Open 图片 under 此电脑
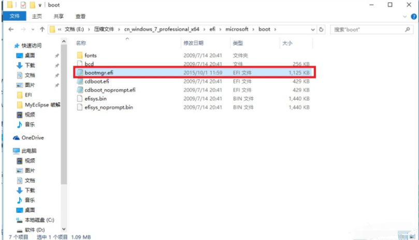The image size is (419, 240). [30, 171]
